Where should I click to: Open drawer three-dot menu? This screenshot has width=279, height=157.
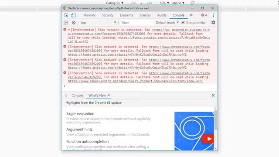coord(66,96)
